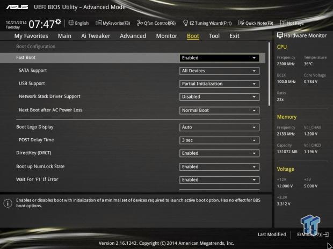Viewport: 333px width, 249px height.
Task: Click the info icon beside help text
Action: [x=8, y=203]
